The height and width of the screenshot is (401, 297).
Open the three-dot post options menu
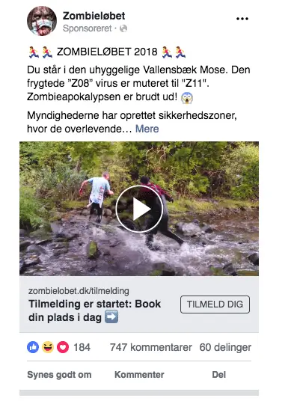pyautogui.click(x=242, y=19)
